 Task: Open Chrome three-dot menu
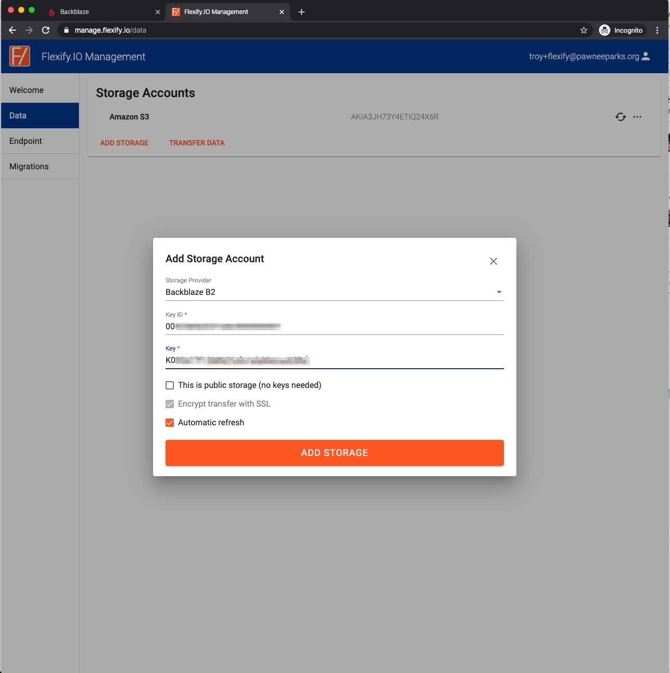[x=657, y=30]
